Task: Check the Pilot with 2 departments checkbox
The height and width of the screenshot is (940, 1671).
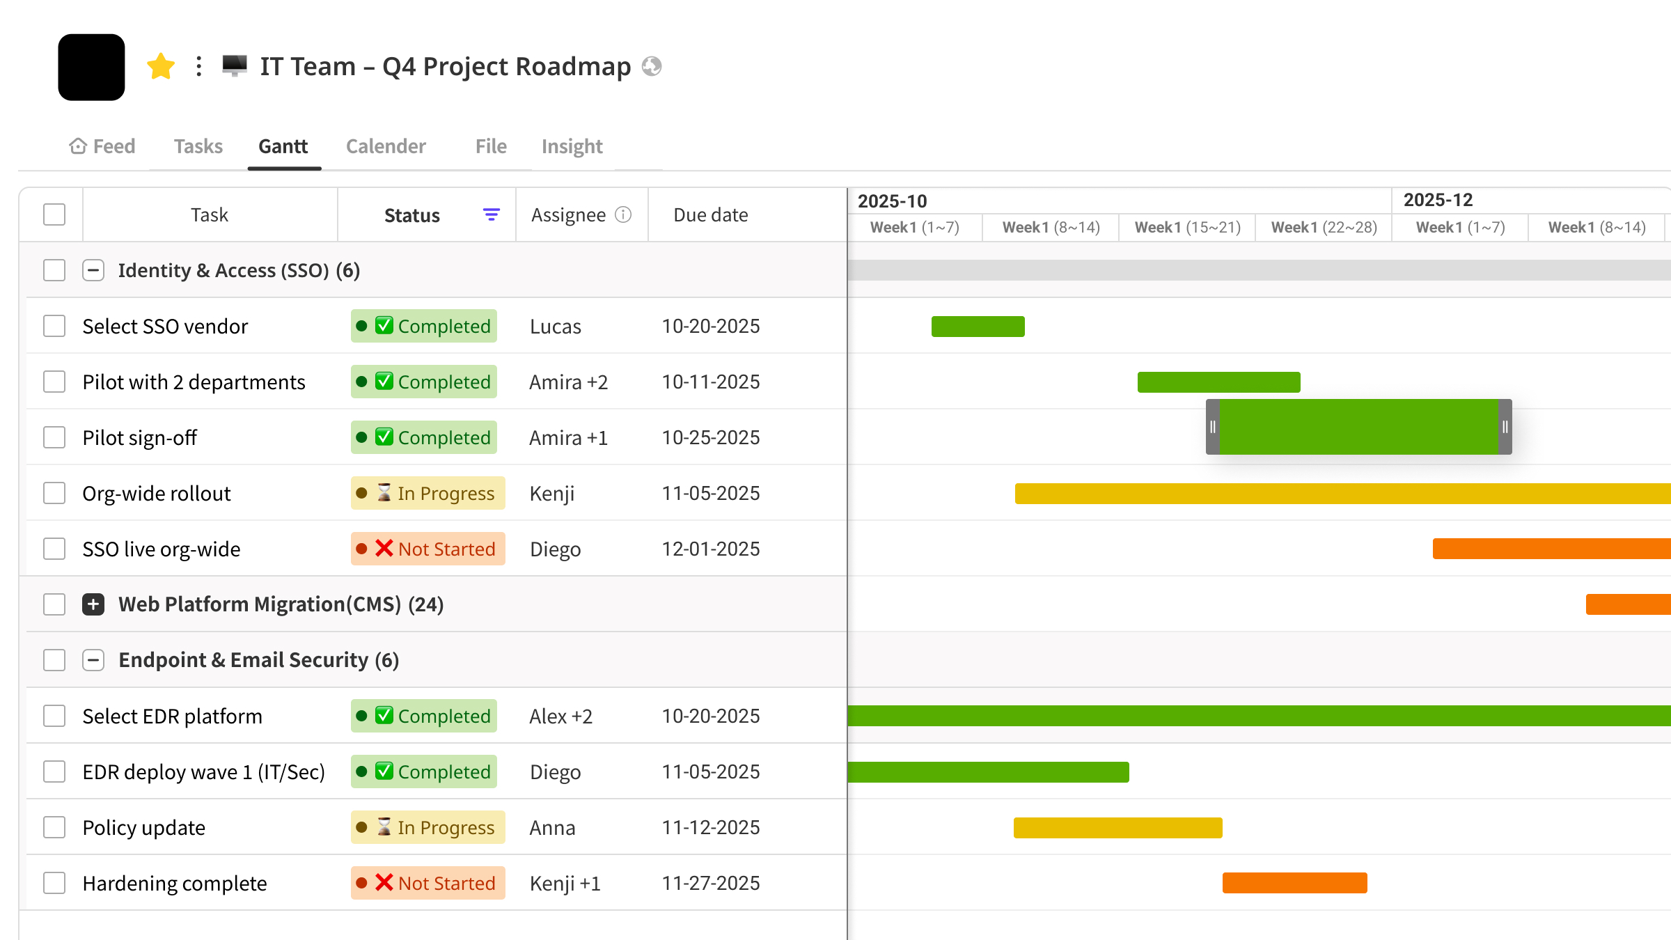Action: click(x=54, y=382)
